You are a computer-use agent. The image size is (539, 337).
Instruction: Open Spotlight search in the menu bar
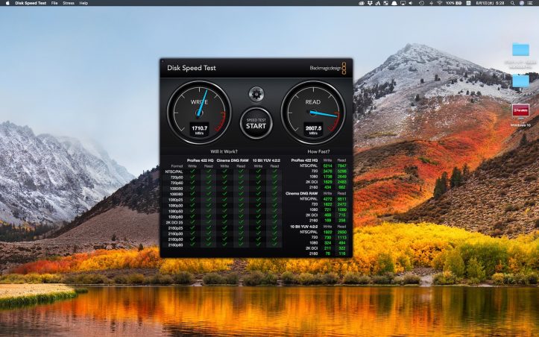tap(512, 3)
